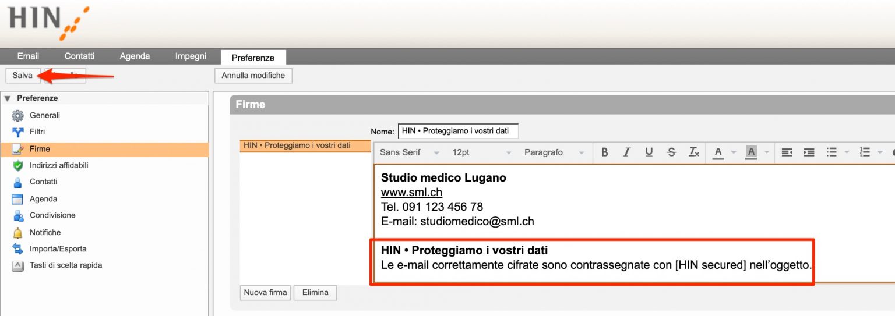Click the HIN logo
The image size is (895, 316).
(48, 22)
